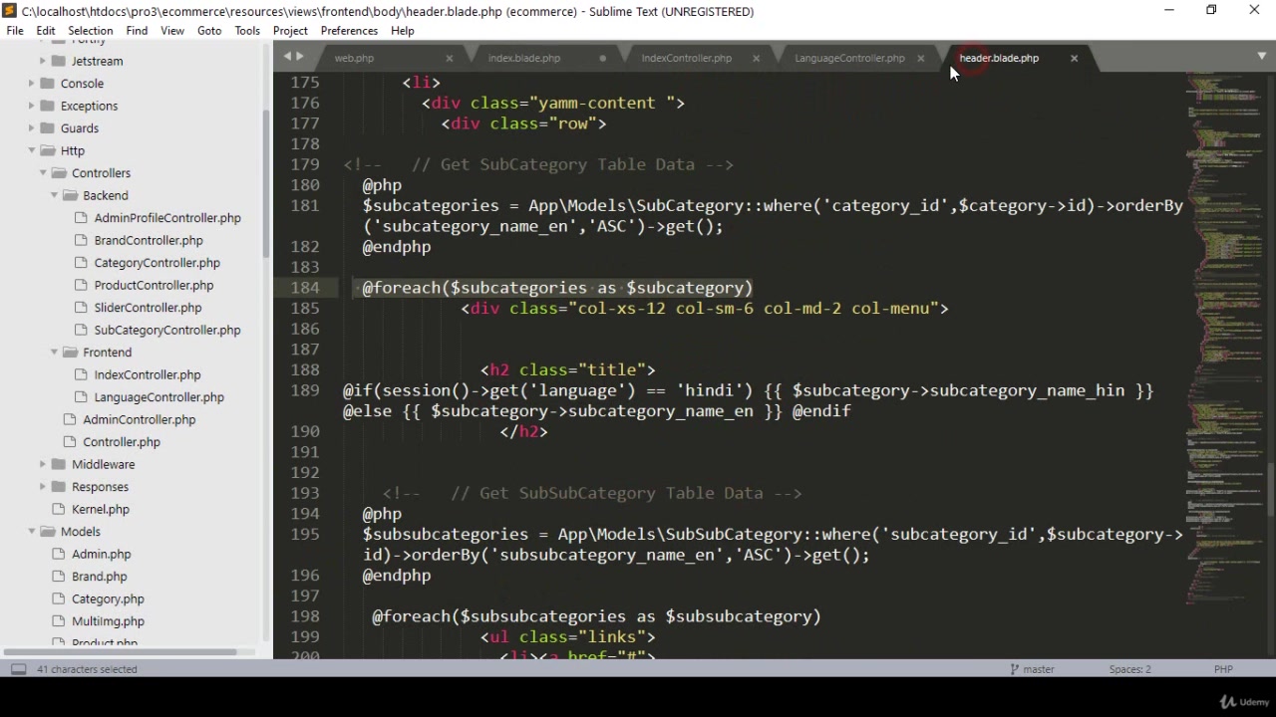1276x717 pixels.
Task: Expand the Jetstream folder arrow
Action: pos(43,61)
